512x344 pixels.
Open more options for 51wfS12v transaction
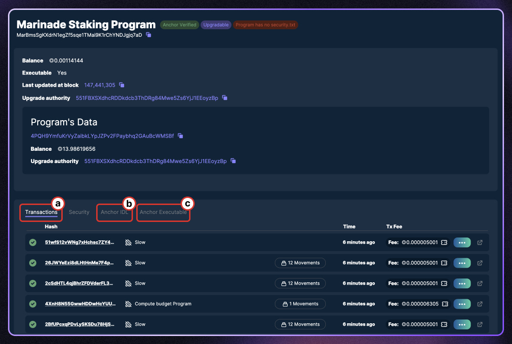(x=462, y=243)
